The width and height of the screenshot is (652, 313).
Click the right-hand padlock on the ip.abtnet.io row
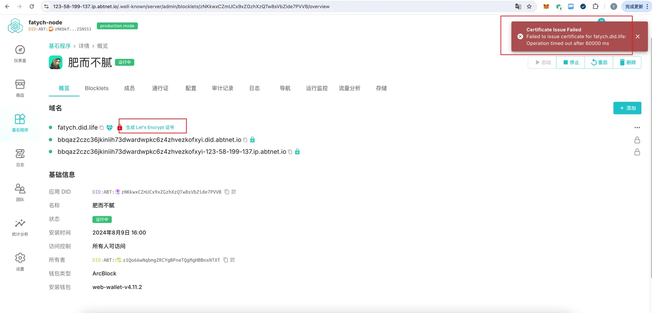637,152
